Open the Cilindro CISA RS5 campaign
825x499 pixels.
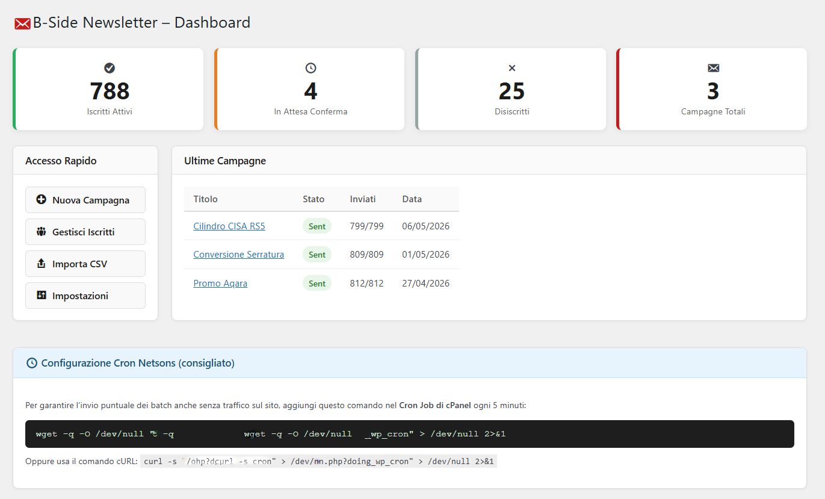[x=229, y=226]
